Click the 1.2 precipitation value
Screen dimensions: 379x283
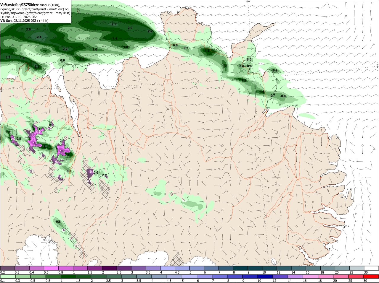point(244,80)
